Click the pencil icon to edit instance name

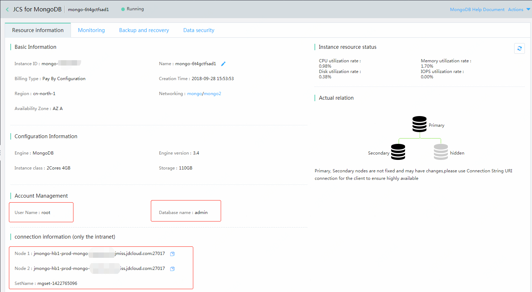(223, 64)
